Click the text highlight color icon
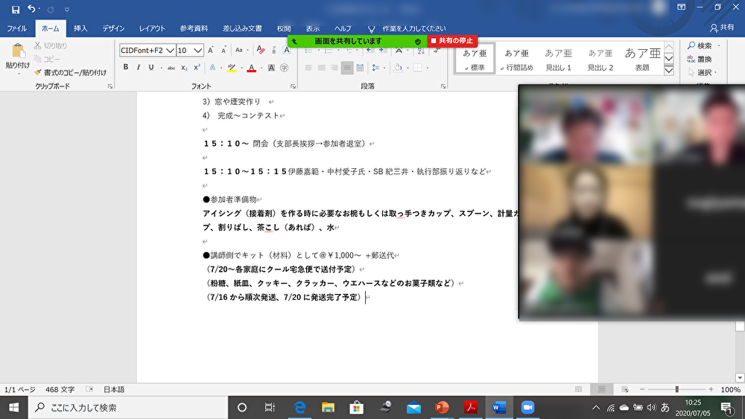 [x=232, y=68]
